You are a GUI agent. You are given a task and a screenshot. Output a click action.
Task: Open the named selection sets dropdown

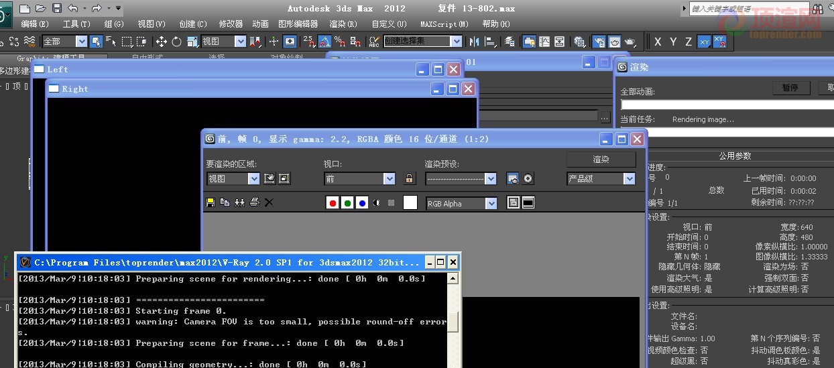[457, 42]
